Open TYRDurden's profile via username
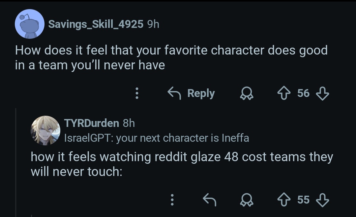This screenshot has height=217, width=356. coord(91,123)
